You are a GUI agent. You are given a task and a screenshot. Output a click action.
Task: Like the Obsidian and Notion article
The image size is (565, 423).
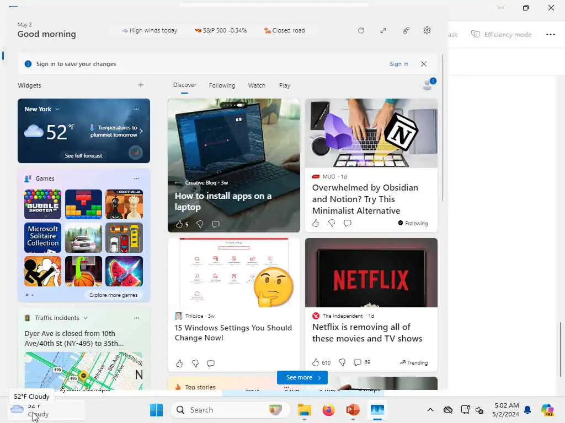point(316,223)
